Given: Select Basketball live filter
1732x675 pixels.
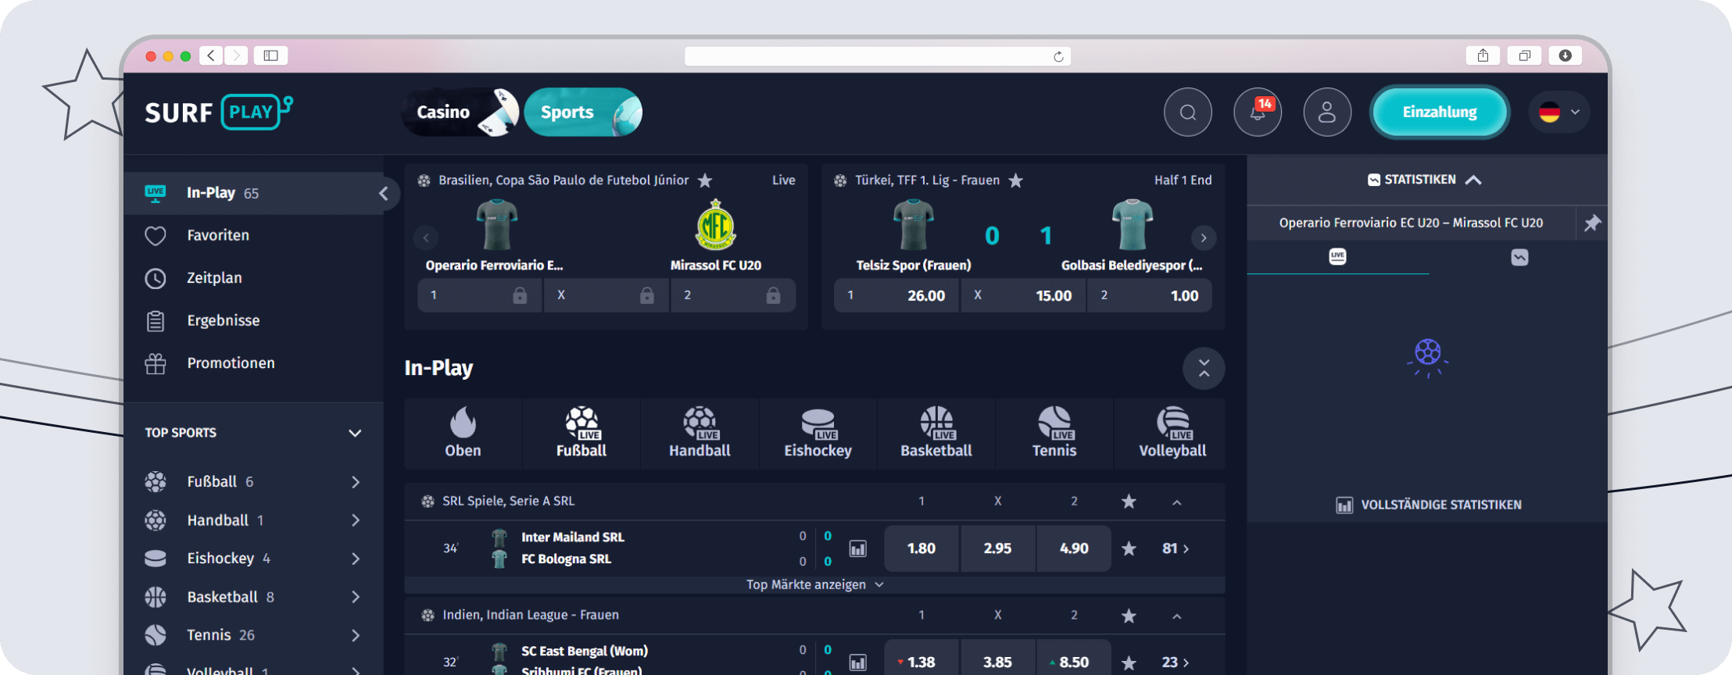Looking at the screenshot, I should 936,433.
